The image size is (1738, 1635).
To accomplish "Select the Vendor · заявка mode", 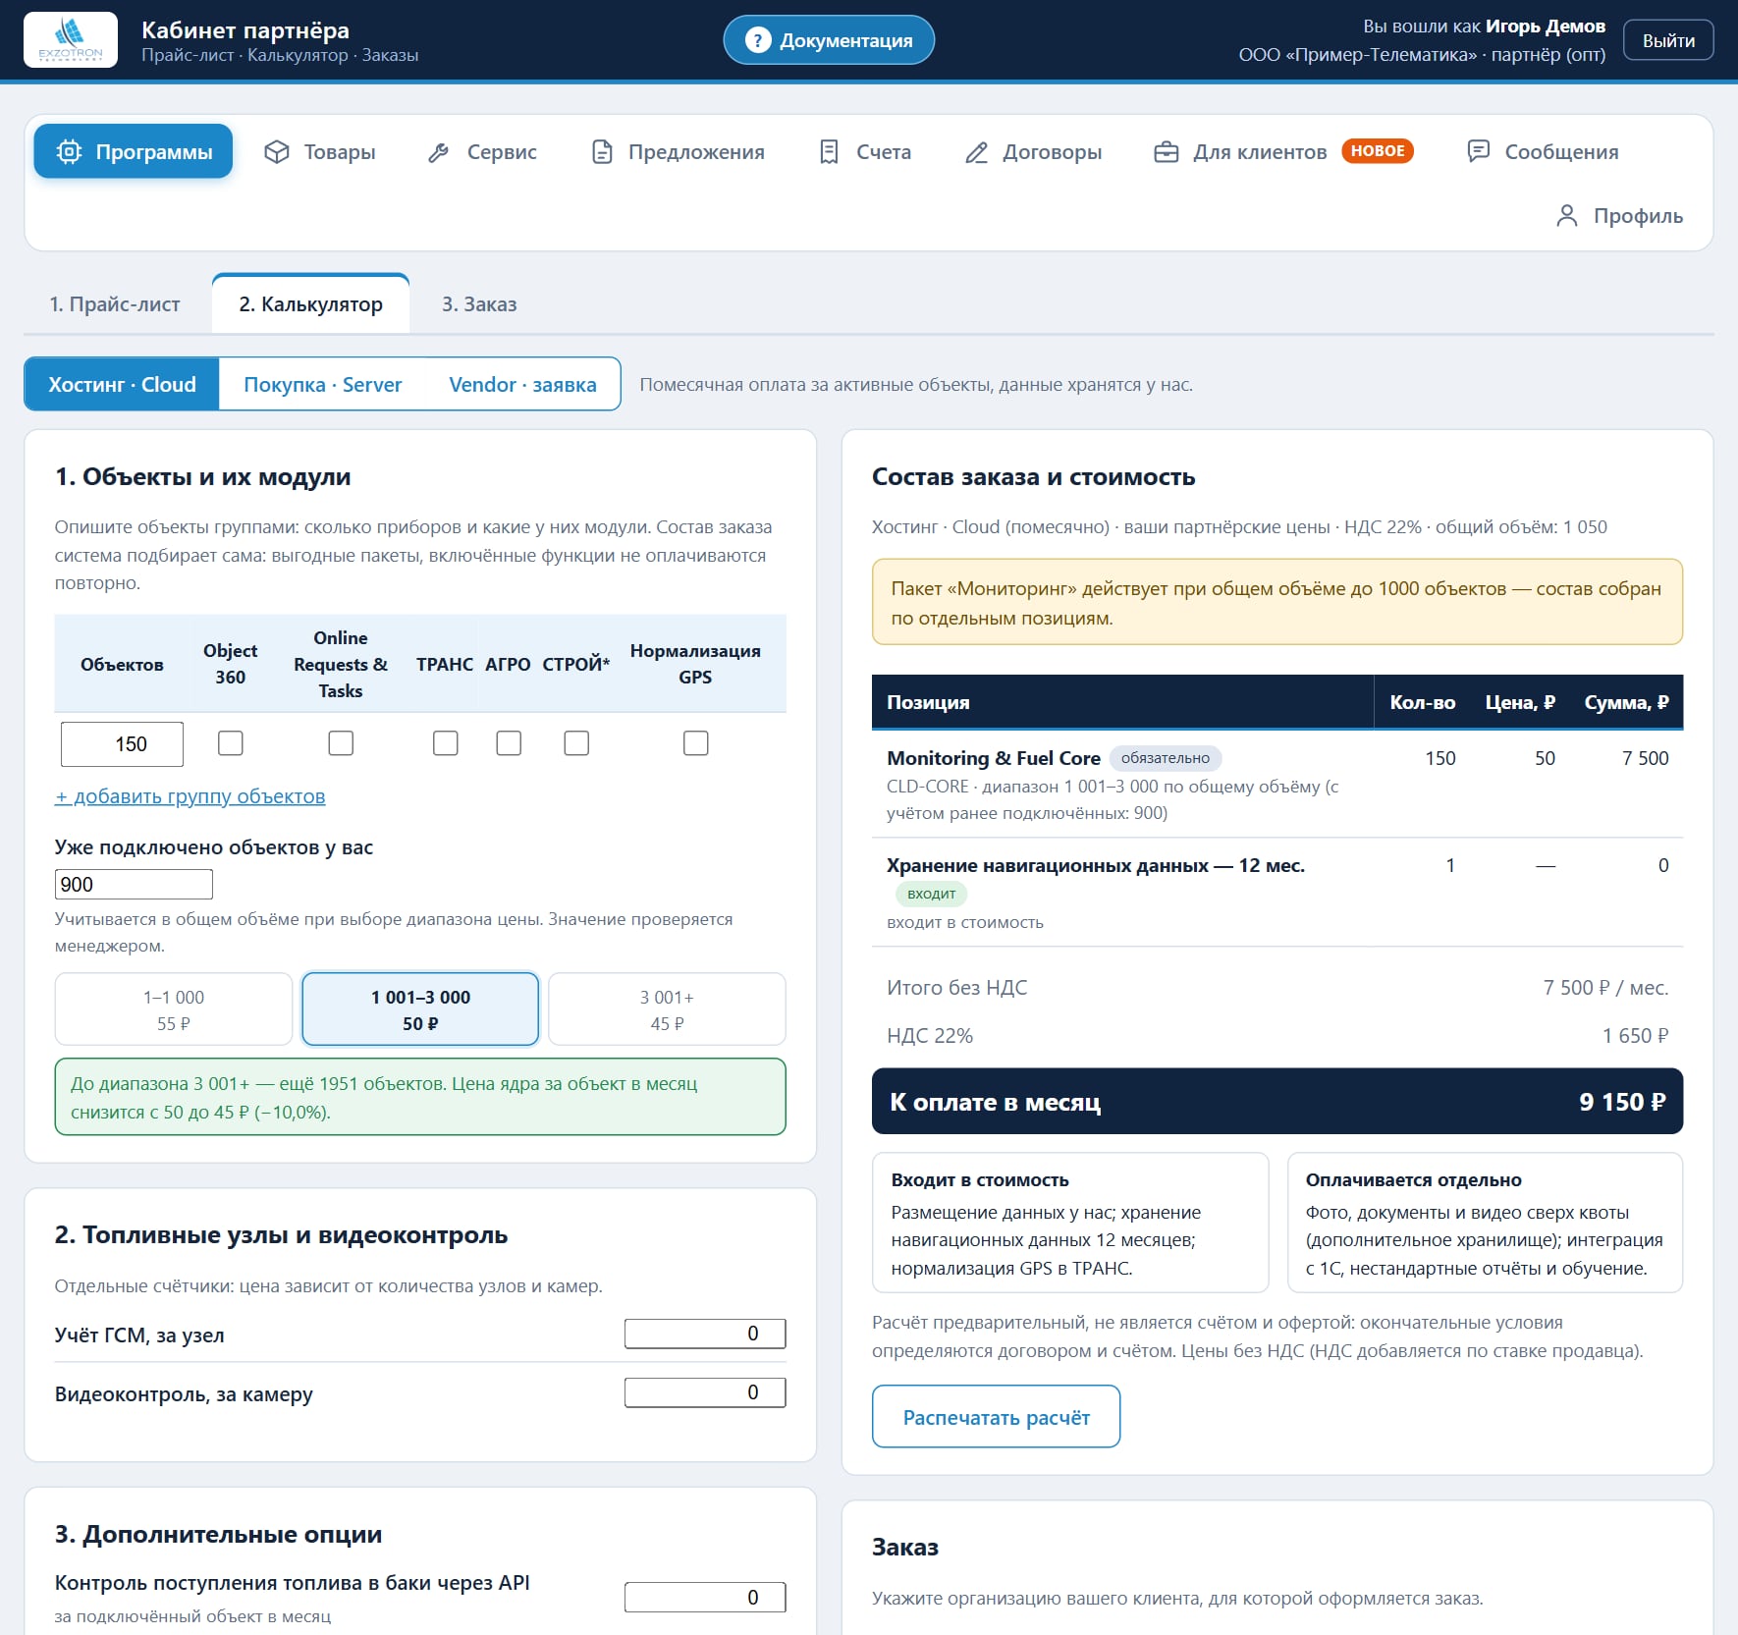I will (x=522, y=384).
